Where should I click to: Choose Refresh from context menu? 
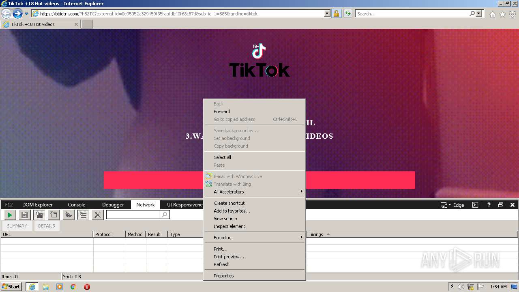[255, 264]
